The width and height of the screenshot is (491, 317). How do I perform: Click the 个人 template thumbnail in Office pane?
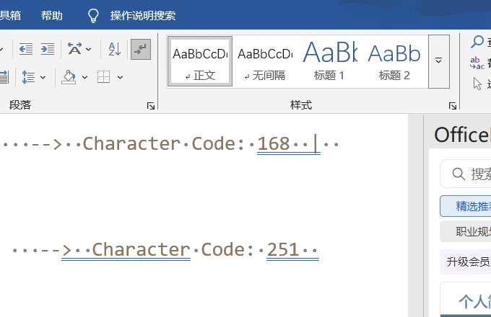(466, 300)
